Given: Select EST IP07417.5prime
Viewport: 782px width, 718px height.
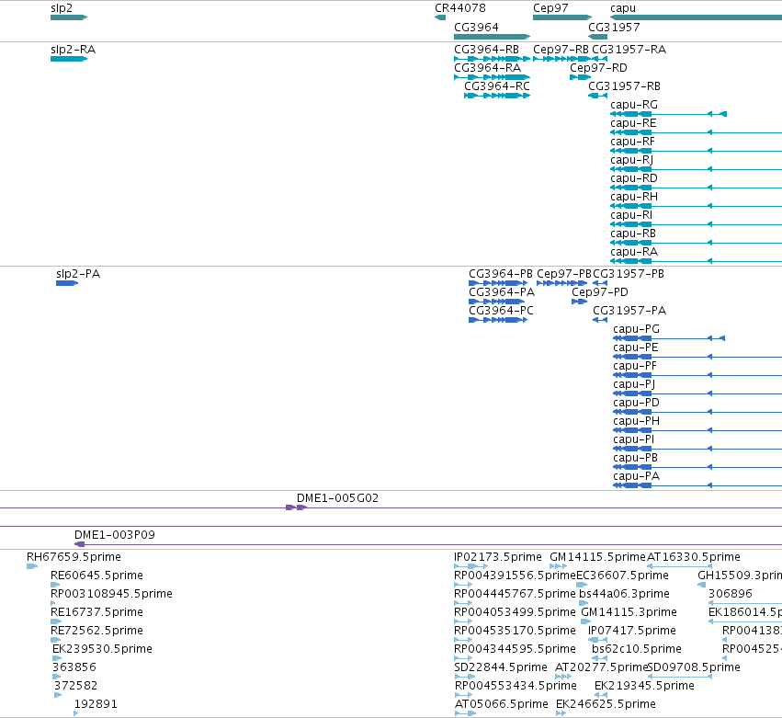Looking at the screenshot, I should click(x=597, y=640).
